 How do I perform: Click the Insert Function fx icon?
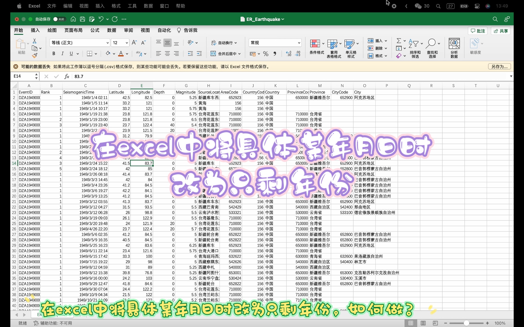(67, 76)
